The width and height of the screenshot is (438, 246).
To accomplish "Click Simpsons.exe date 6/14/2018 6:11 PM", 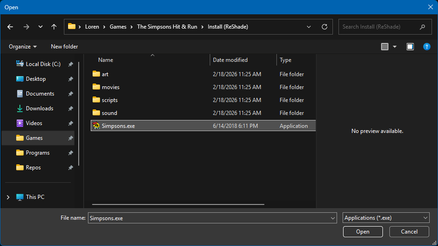I will 235,126.
